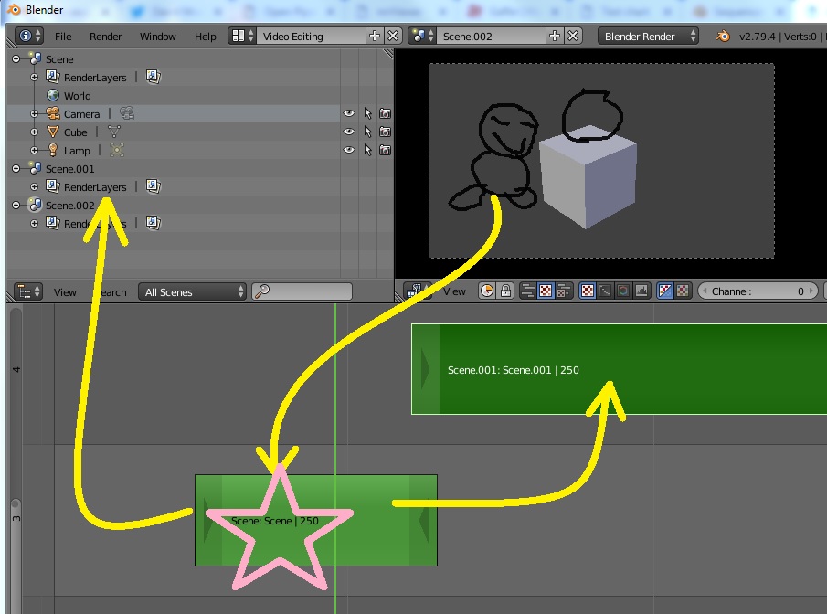Open the Info editor type selector
This screenshot has width=827, height=614.
[x=29, y=36]
